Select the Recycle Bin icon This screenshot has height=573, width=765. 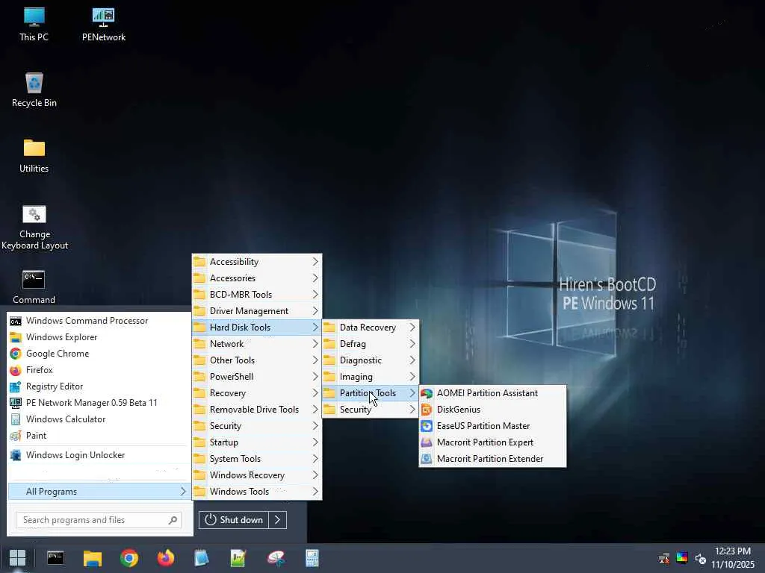point(34,90)
